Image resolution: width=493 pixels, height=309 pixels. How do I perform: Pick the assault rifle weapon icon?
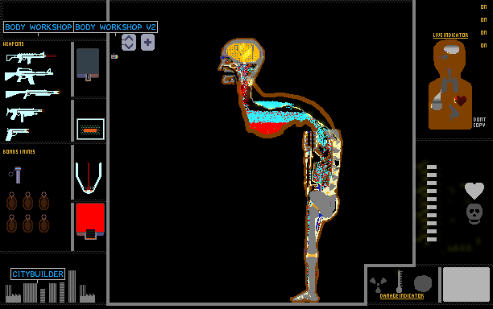tap(29, 76)
